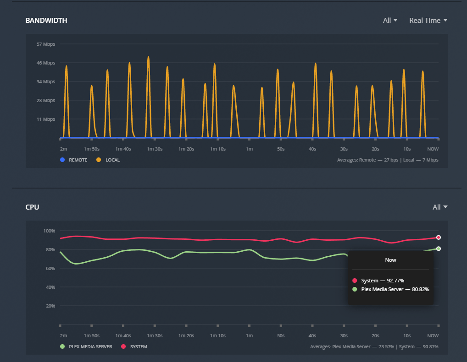Expand the CPU "All" filter dropdown
The width and height of the screenshot is (467, 362).
[x=439, y=207]
